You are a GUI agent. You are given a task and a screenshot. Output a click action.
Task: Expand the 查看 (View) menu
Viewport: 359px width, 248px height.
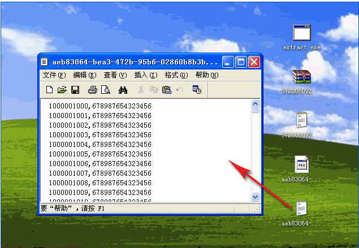[115, 75]
